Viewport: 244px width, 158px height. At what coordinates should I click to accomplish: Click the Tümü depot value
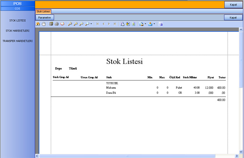(73, 68)
